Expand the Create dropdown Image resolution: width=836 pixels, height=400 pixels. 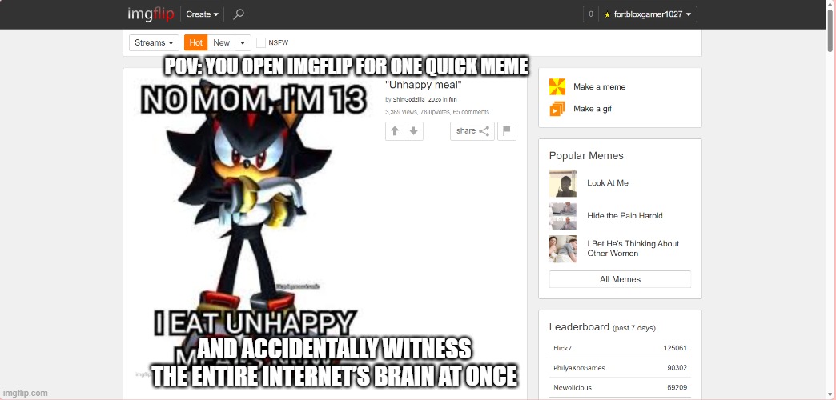(x=202, y=14)
